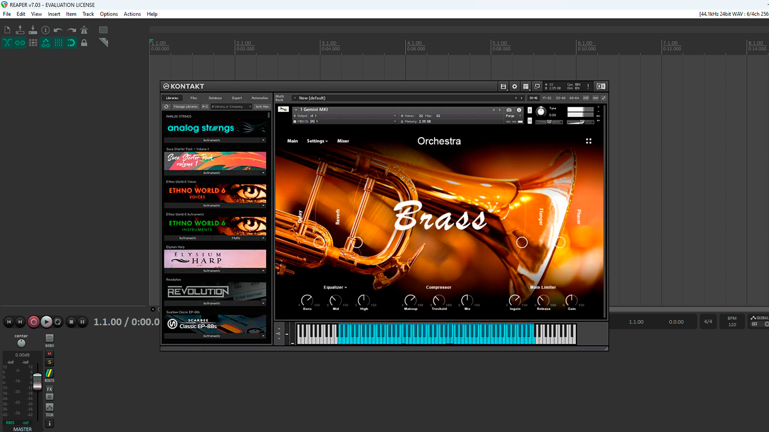The height and width of the screenshot is (432, 769).
Task: Click Kontakt minimized view window icon
Action: click(537, 87)
